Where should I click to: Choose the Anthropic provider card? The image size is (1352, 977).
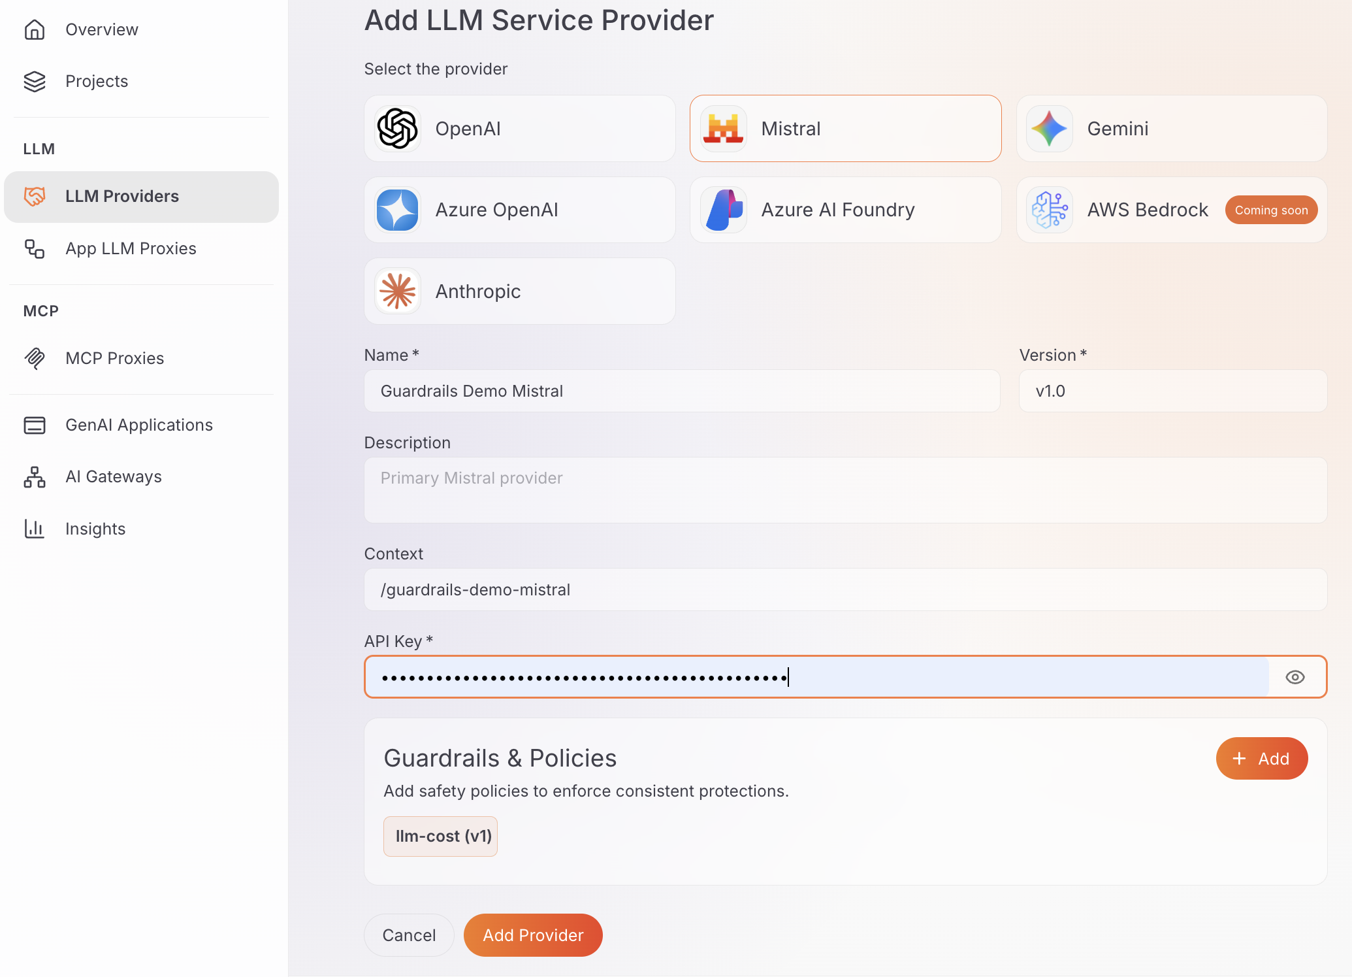click(x=520, y=291)
